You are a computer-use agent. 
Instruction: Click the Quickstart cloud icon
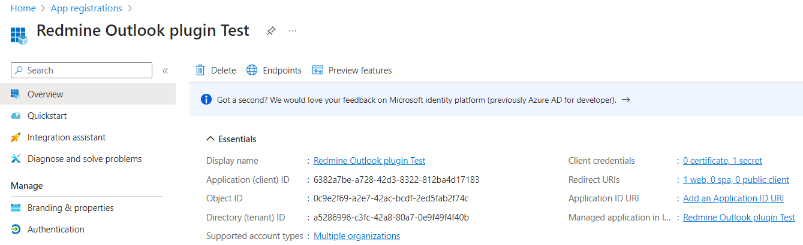point(16,116)
